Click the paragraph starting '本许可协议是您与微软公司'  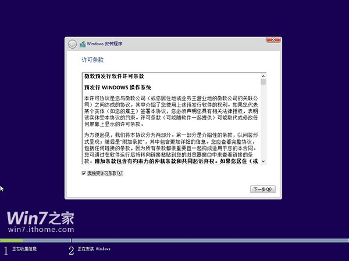click(x=171, y=111)
